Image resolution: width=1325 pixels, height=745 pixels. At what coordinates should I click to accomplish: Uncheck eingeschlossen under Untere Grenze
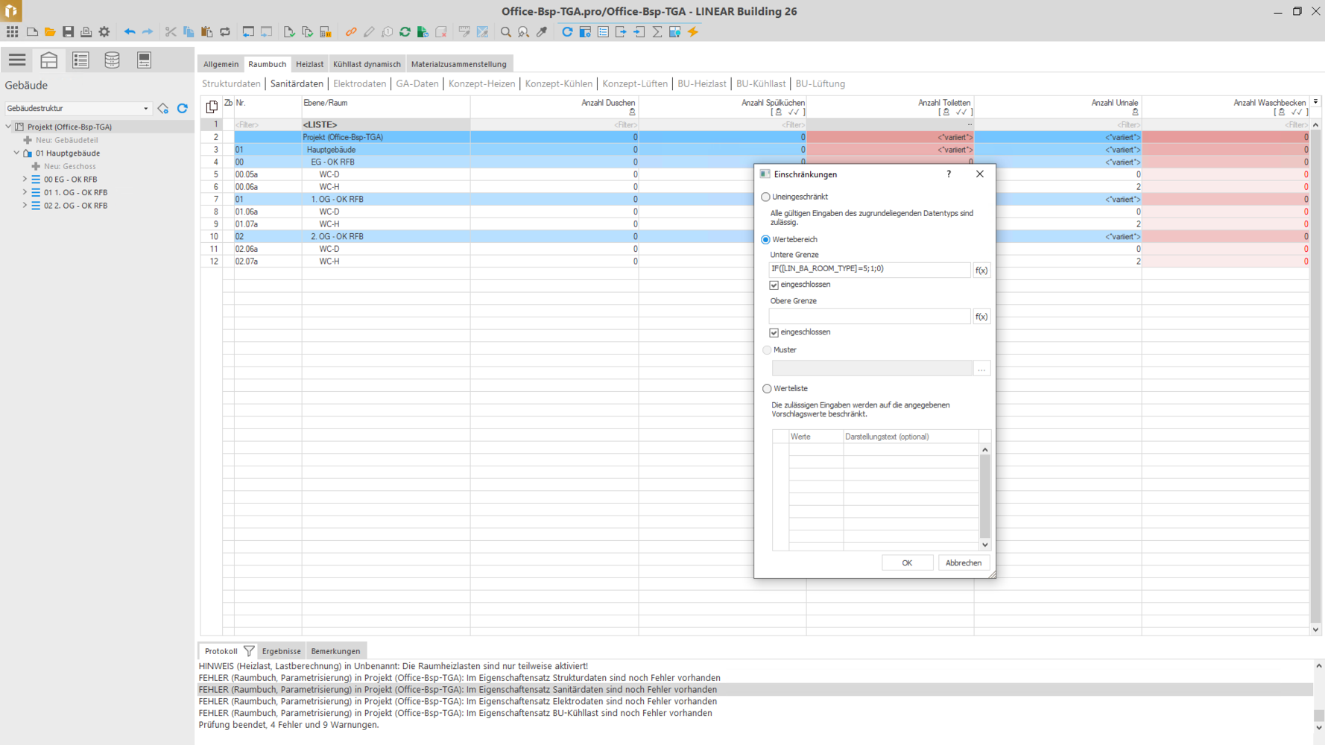(x=774, y=285)
